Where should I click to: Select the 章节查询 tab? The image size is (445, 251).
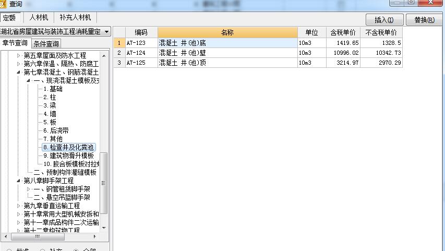pos(15,43)
